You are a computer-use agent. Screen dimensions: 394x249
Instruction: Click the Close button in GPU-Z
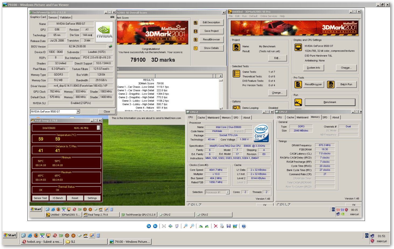click(x=107, y=111)
